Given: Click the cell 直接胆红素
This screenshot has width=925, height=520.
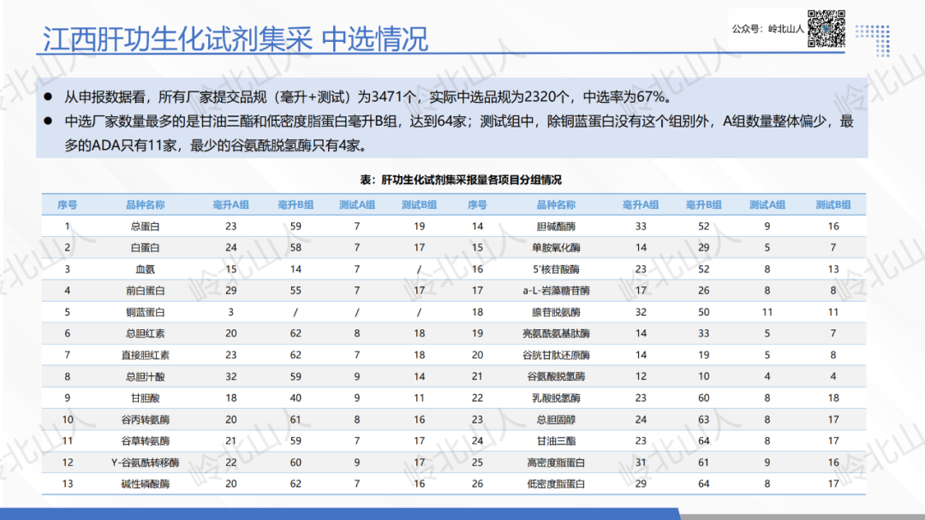Looking at the screenshot, I should 145,355.
